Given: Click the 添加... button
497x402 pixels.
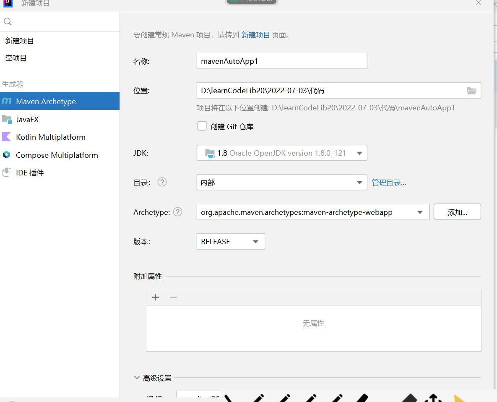Looking at the screenshot, I should pos(457,212).
